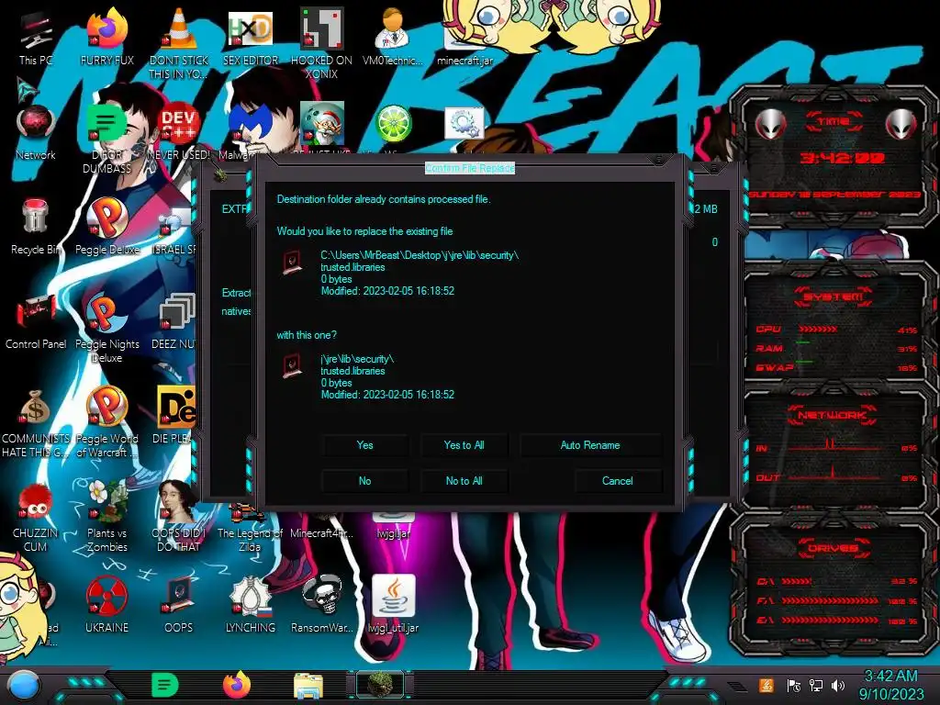Click the active 7-Zip taskbar button

coord(379,685)
